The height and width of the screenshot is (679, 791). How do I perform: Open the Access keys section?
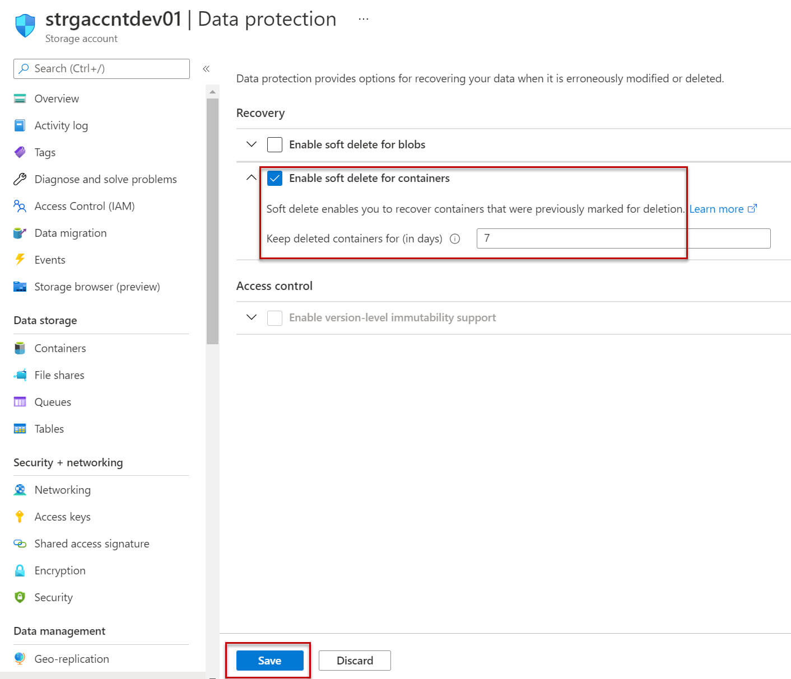62,516
